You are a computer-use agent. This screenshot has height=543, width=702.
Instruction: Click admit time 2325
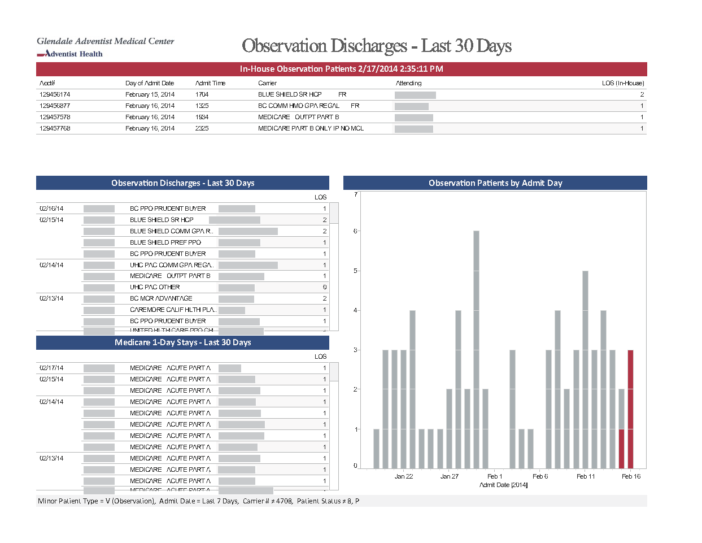click(x=202, y=128)
